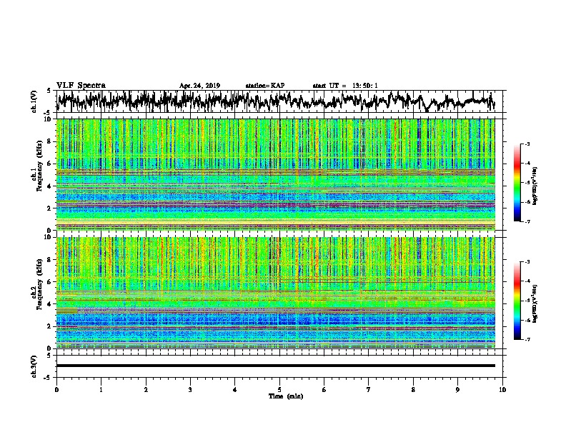Click the "-3" tick on ch.1 colorbar

pos(527,144)
